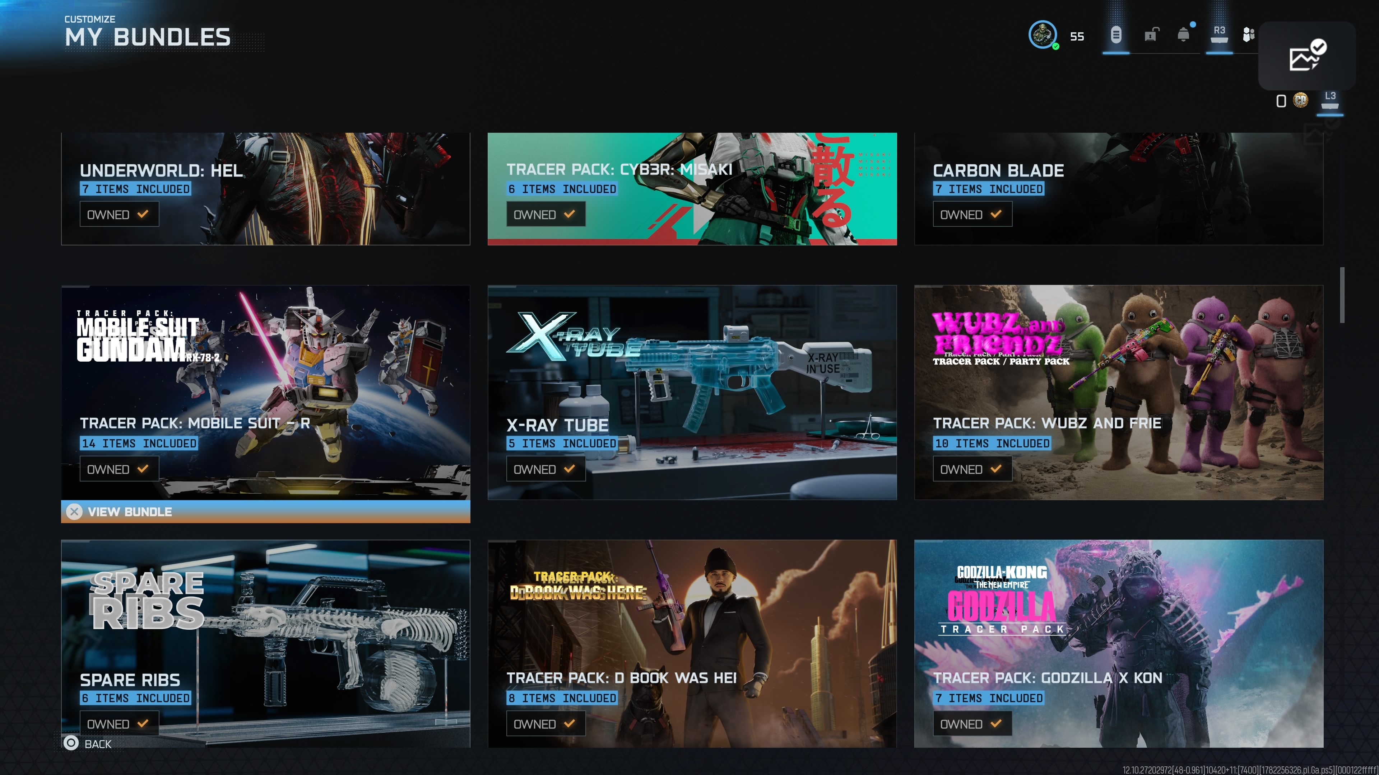
Task: Open the social party members icon
Action: (x=1248, y=35)
